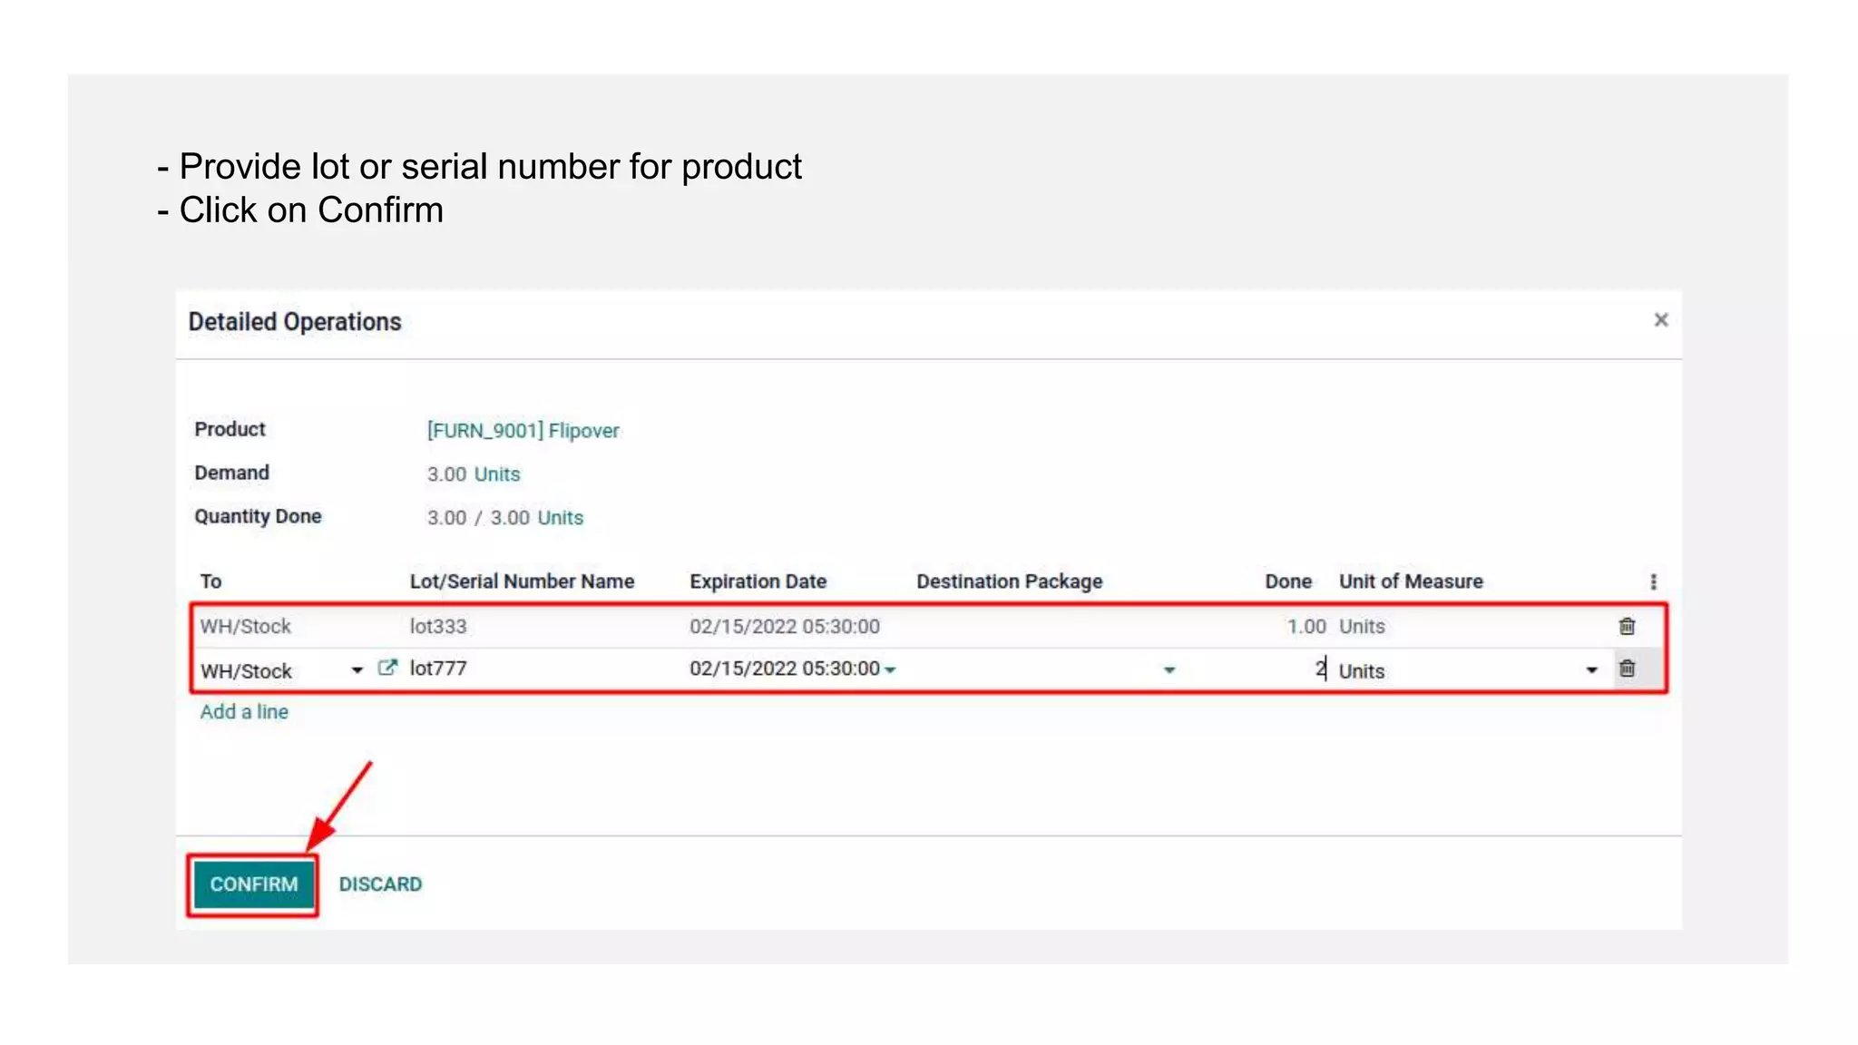Click lot333 expiration date 02/15/2022 05:30:00
Screen dimensions: 1858x1045
pos(784,627)
